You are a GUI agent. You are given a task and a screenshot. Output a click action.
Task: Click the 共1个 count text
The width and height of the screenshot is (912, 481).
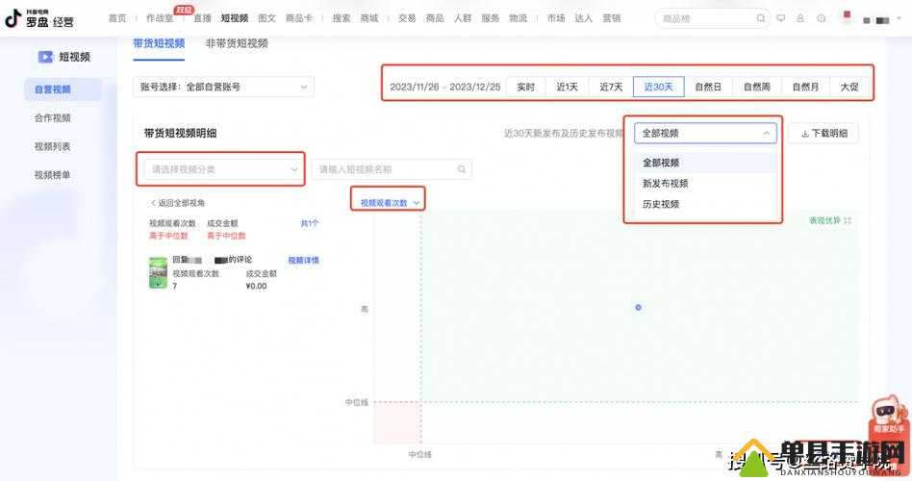(310, 223)
